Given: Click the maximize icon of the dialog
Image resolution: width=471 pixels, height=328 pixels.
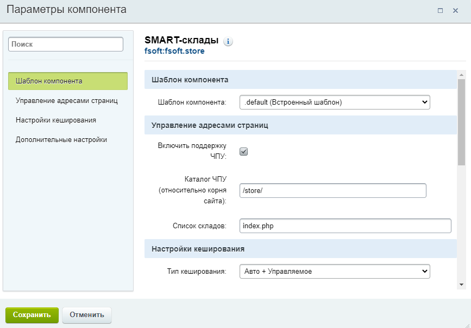Looking at the screenshot, I should 441,10.
